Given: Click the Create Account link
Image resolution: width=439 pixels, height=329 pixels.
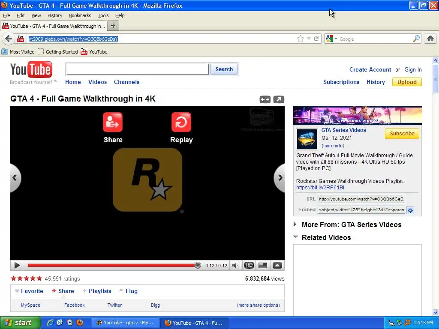Looking at the screenshot, I should (x=370, y=70).
